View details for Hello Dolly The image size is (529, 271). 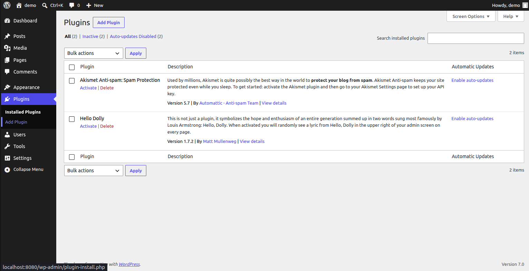pos(252,141)
